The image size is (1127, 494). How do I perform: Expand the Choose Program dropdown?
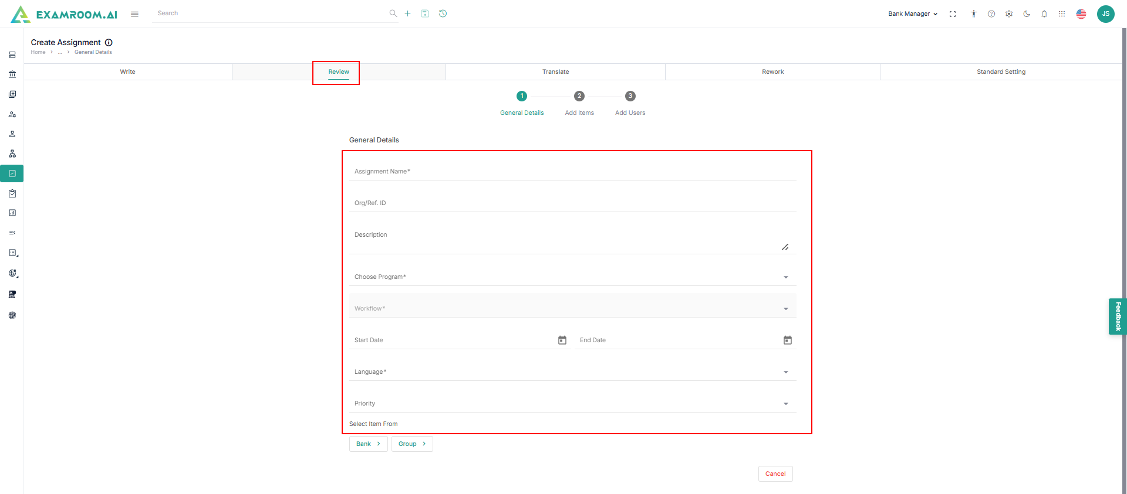pyautogui.click(x=572, y=277)
